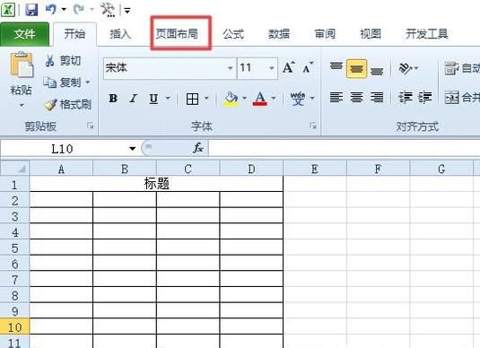Click the Borders icon
This screenshot has width=480, height=348.
point(192,99)
